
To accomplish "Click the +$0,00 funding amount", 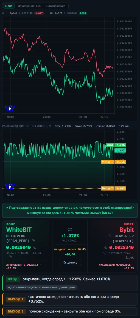I will point(70,254).
